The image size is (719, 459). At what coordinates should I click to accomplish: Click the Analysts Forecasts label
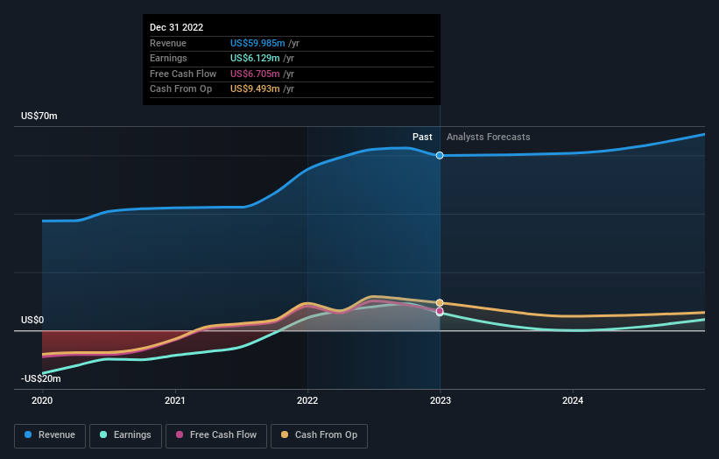489,138
